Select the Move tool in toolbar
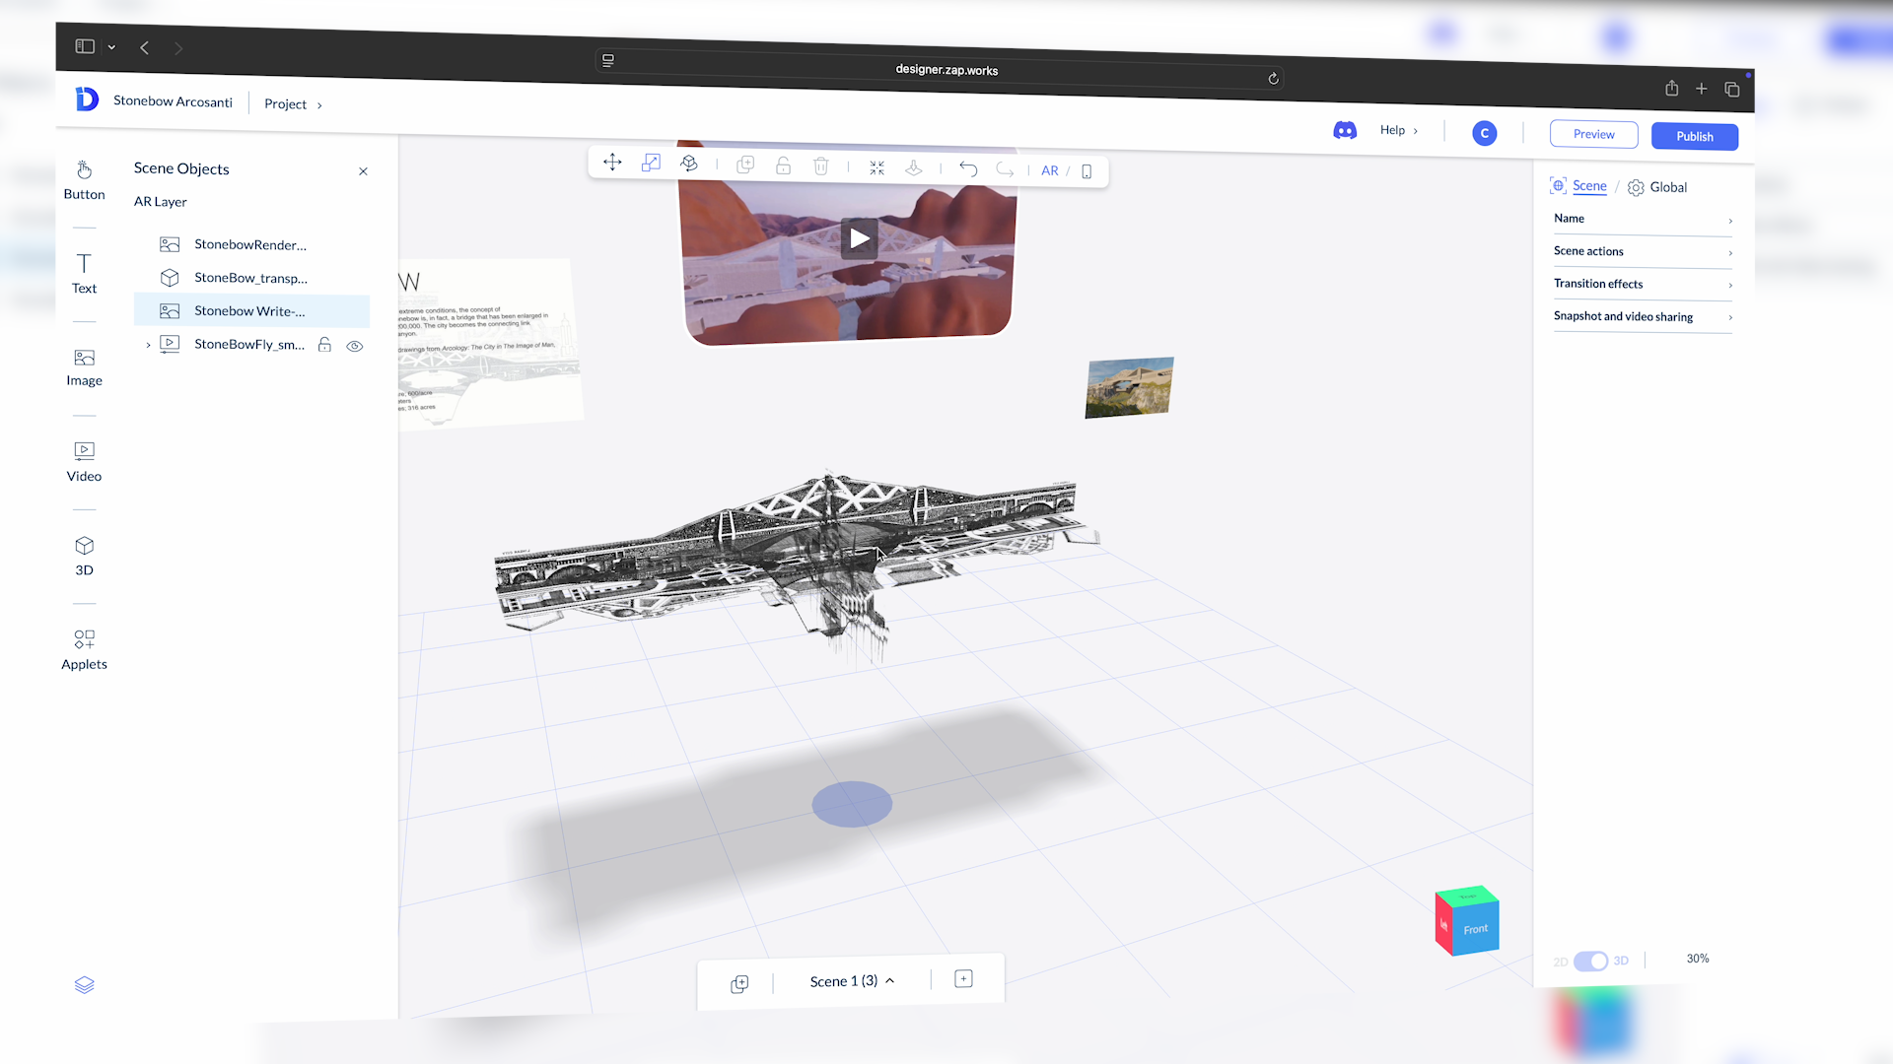The height and width of the screenshot is (1064, 1893). [612, 163]
